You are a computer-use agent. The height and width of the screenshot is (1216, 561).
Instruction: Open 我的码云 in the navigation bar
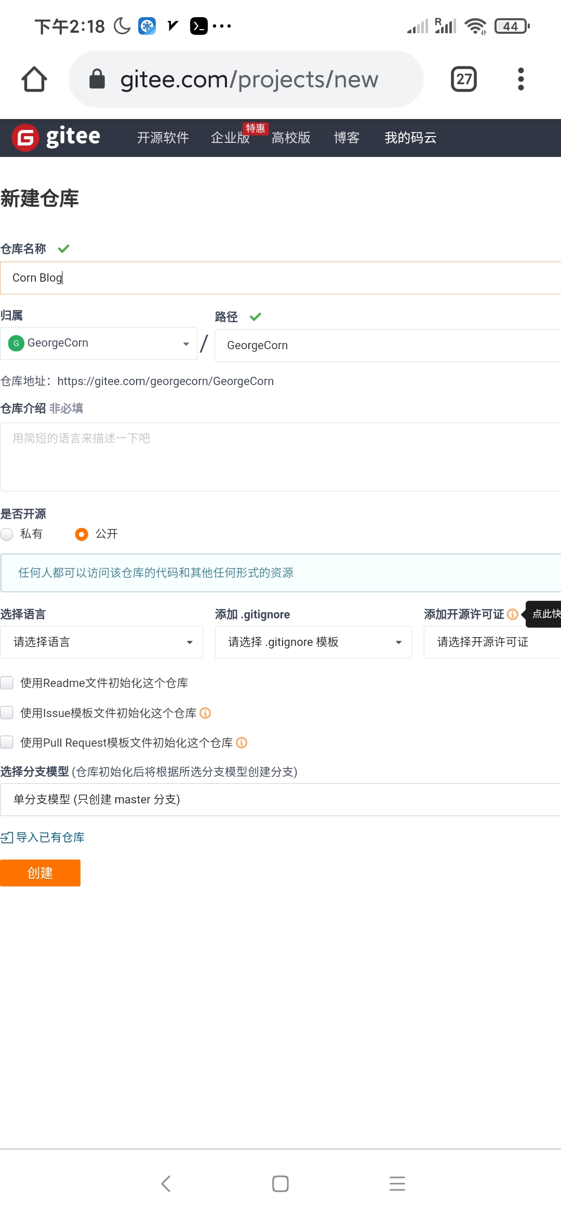coord(410,138)
